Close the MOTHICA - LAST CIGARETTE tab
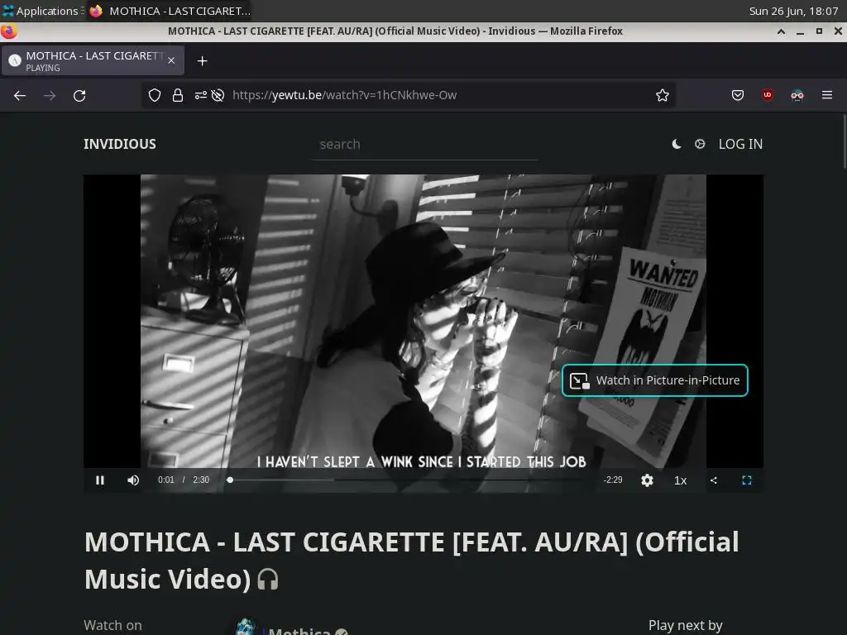Image resolution: width=847 pixels, height=635 pixels. click(x=171, y=60)
